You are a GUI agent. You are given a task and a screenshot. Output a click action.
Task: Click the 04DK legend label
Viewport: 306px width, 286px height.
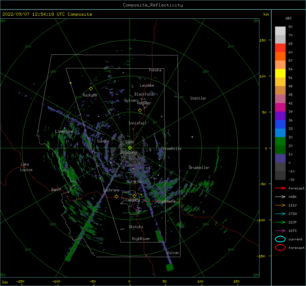(292, 197)
